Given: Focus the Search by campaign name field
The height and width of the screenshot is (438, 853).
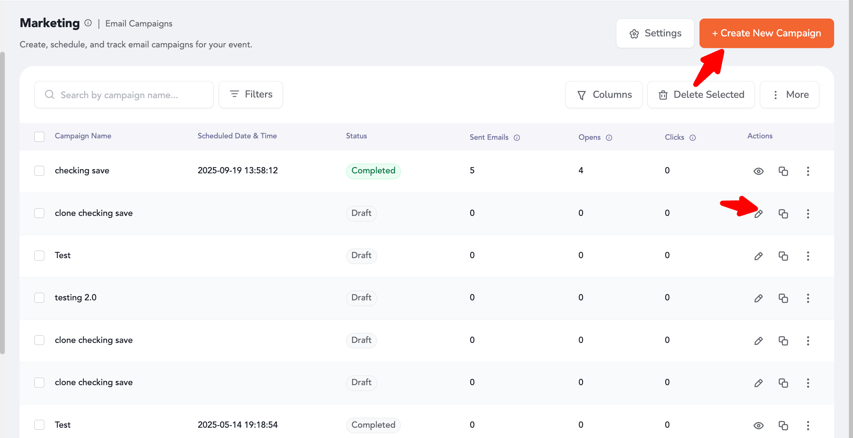Looking at the screenshot, I should pyautogui.click(x=124, y=95).
